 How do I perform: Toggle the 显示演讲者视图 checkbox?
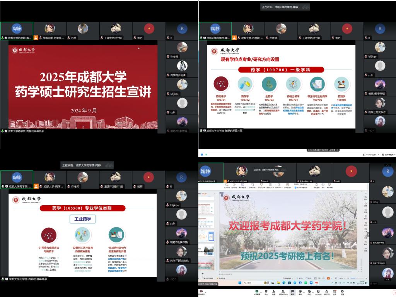[x=296, y=190]
